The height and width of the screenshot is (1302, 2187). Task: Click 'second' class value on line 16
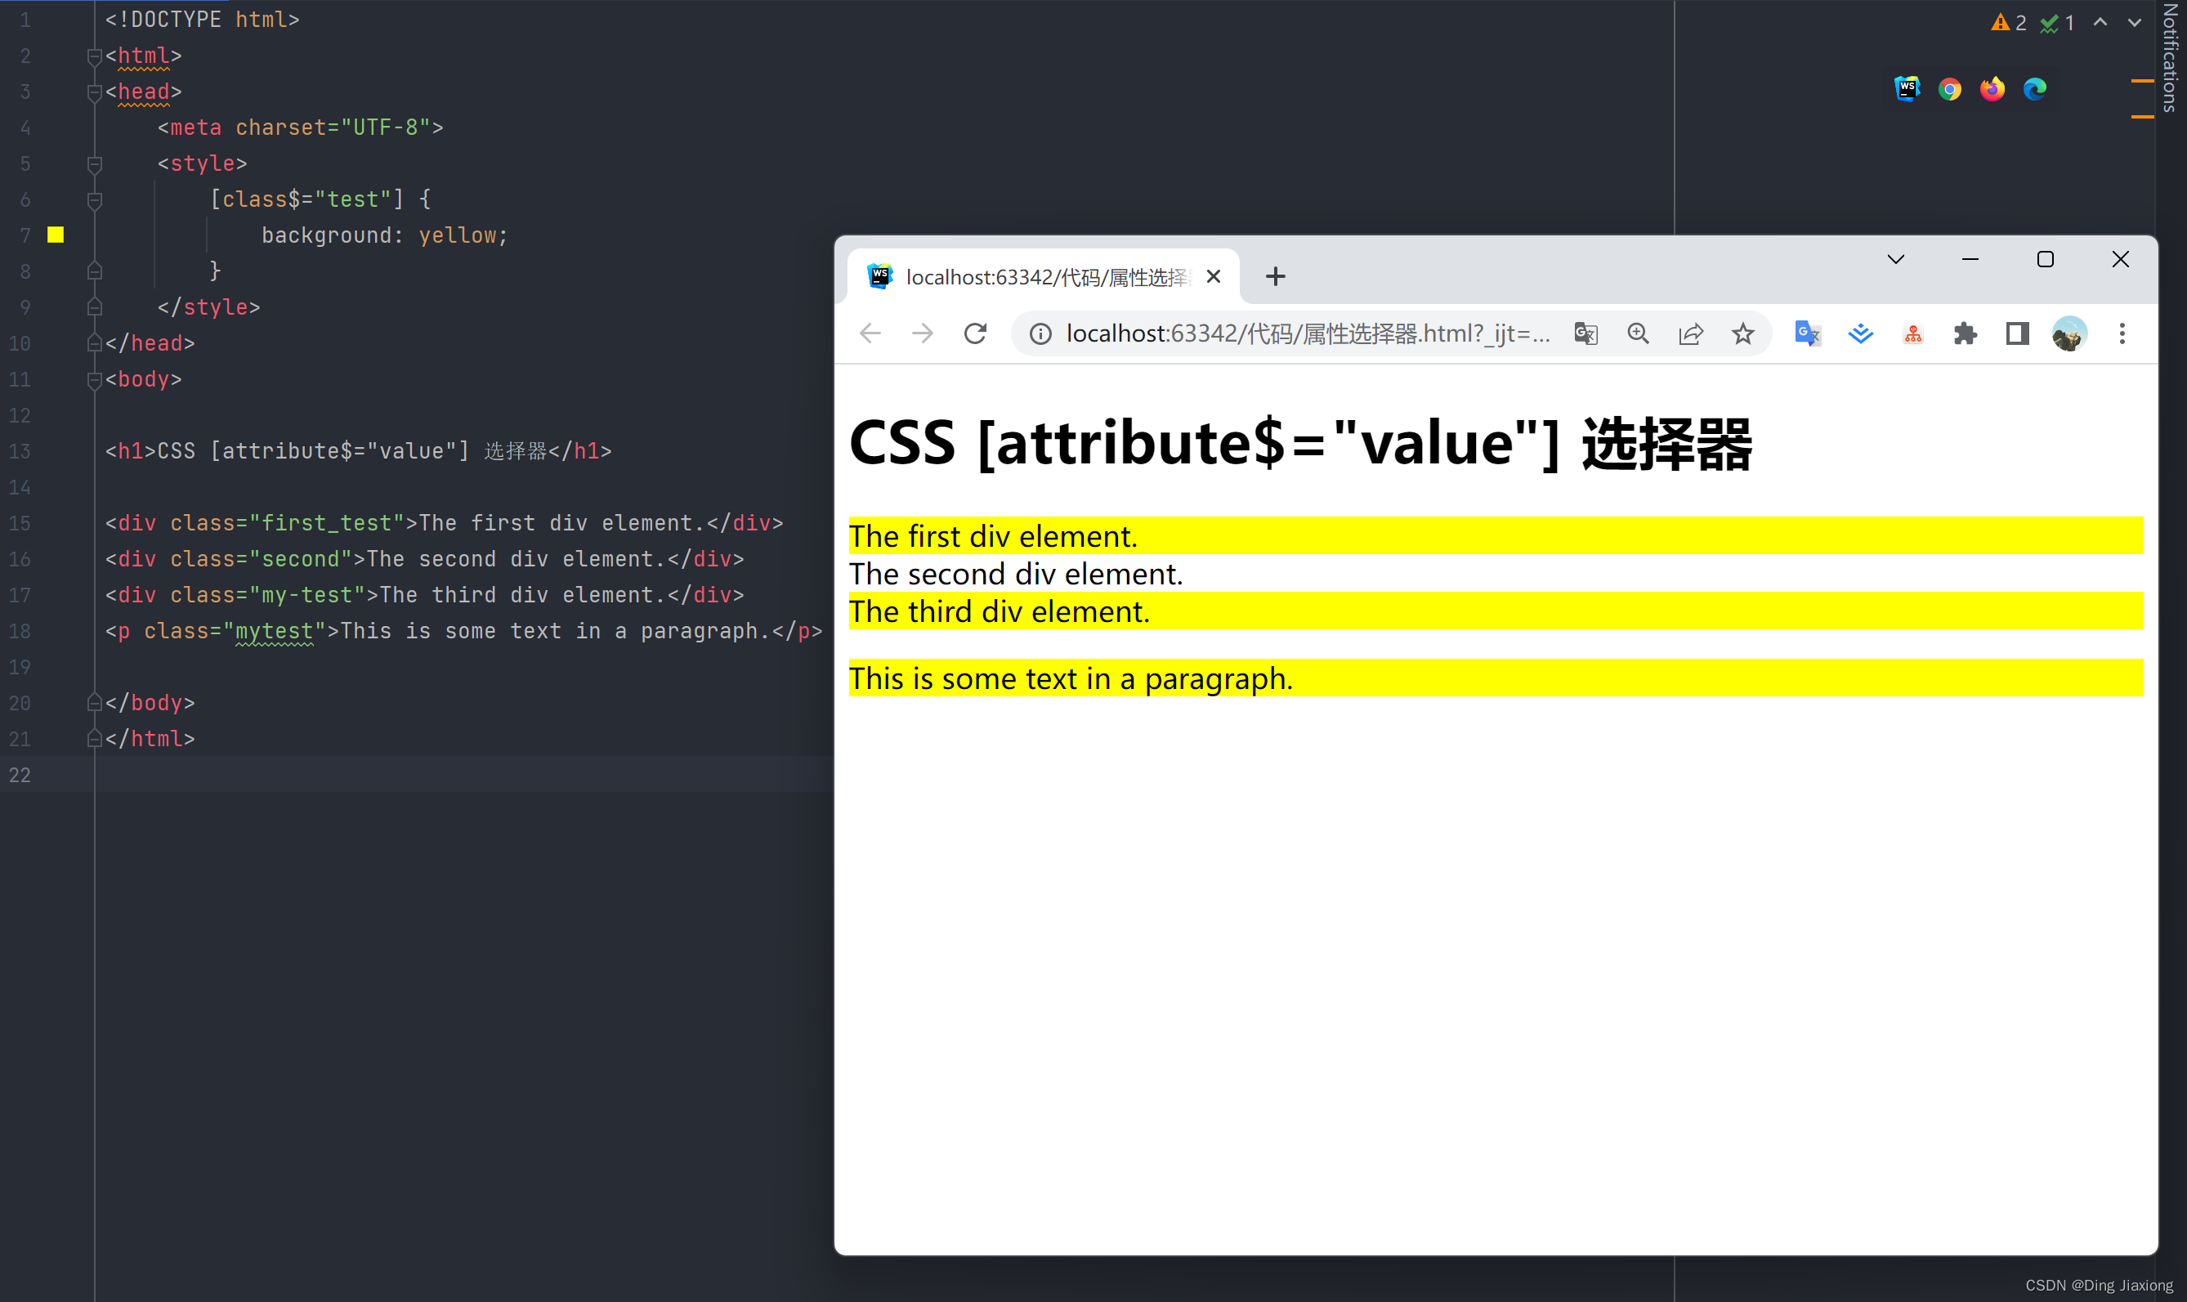300,560
